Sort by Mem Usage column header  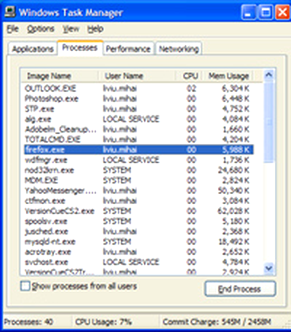click(x=228, y=76)
